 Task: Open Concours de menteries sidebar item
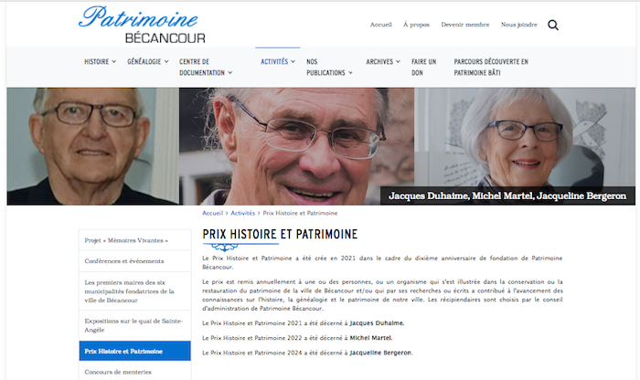click(x=135, y=372)
